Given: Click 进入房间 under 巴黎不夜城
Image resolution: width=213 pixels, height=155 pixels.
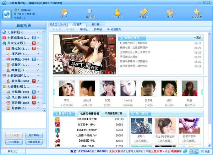Looking at the screenshot, I should pos(189,141).
